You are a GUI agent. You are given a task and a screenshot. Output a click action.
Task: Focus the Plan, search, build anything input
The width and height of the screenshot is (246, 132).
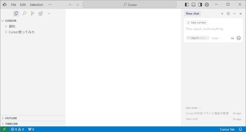click(213, 29)
